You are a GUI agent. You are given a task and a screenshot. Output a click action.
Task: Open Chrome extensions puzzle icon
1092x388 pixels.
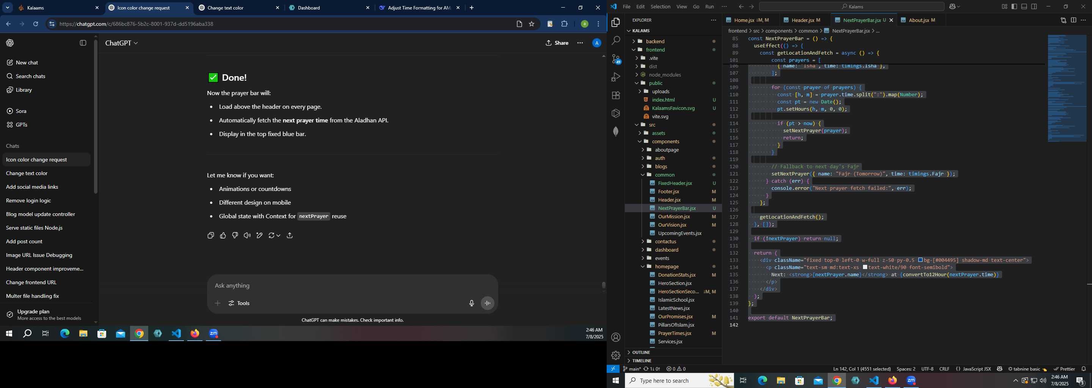point(564,24)
